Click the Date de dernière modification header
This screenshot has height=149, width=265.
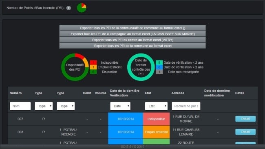click(x=217, y=93)
